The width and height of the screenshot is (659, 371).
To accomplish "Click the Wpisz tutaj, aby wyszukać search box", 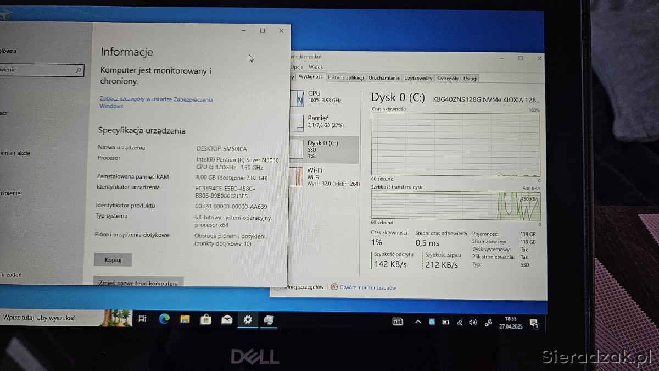I will 52,318.
